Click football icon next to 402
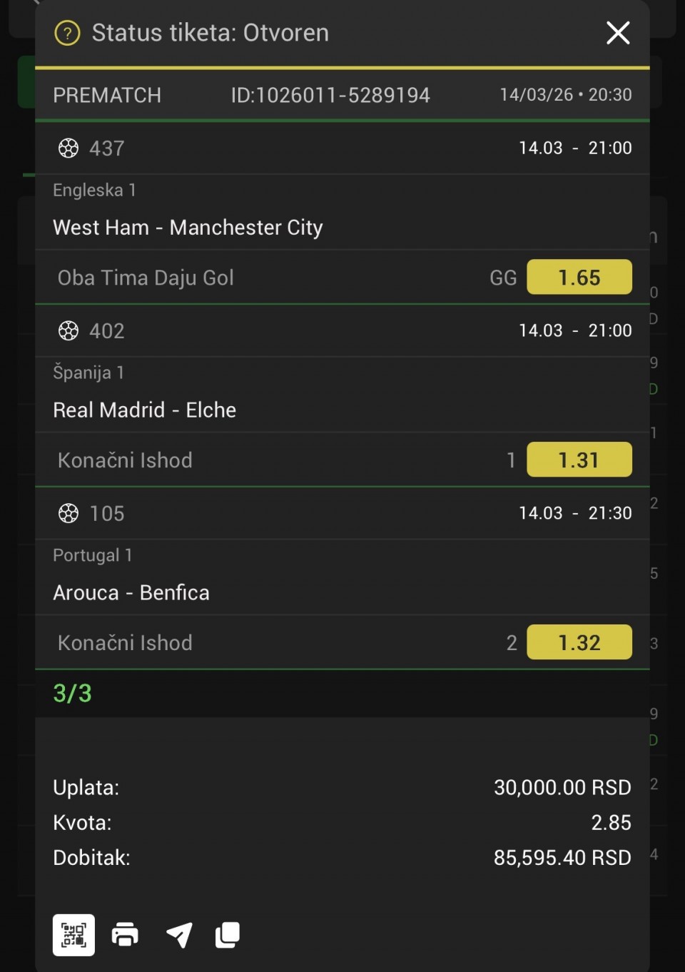Screen dimensions: 685x972 click(x=68, y=331)
